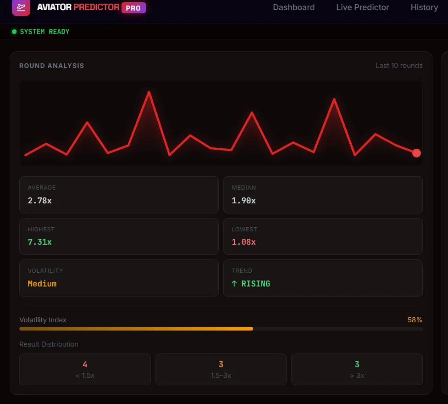
Task: Click the PRO badge beside the title
Action: pyautogui.click(x=133, y=8)
